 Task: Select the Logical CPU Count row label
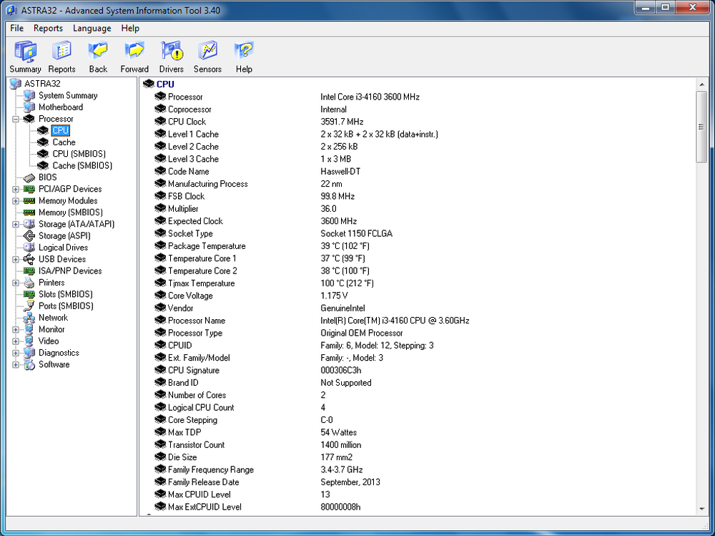coord(201,408)
